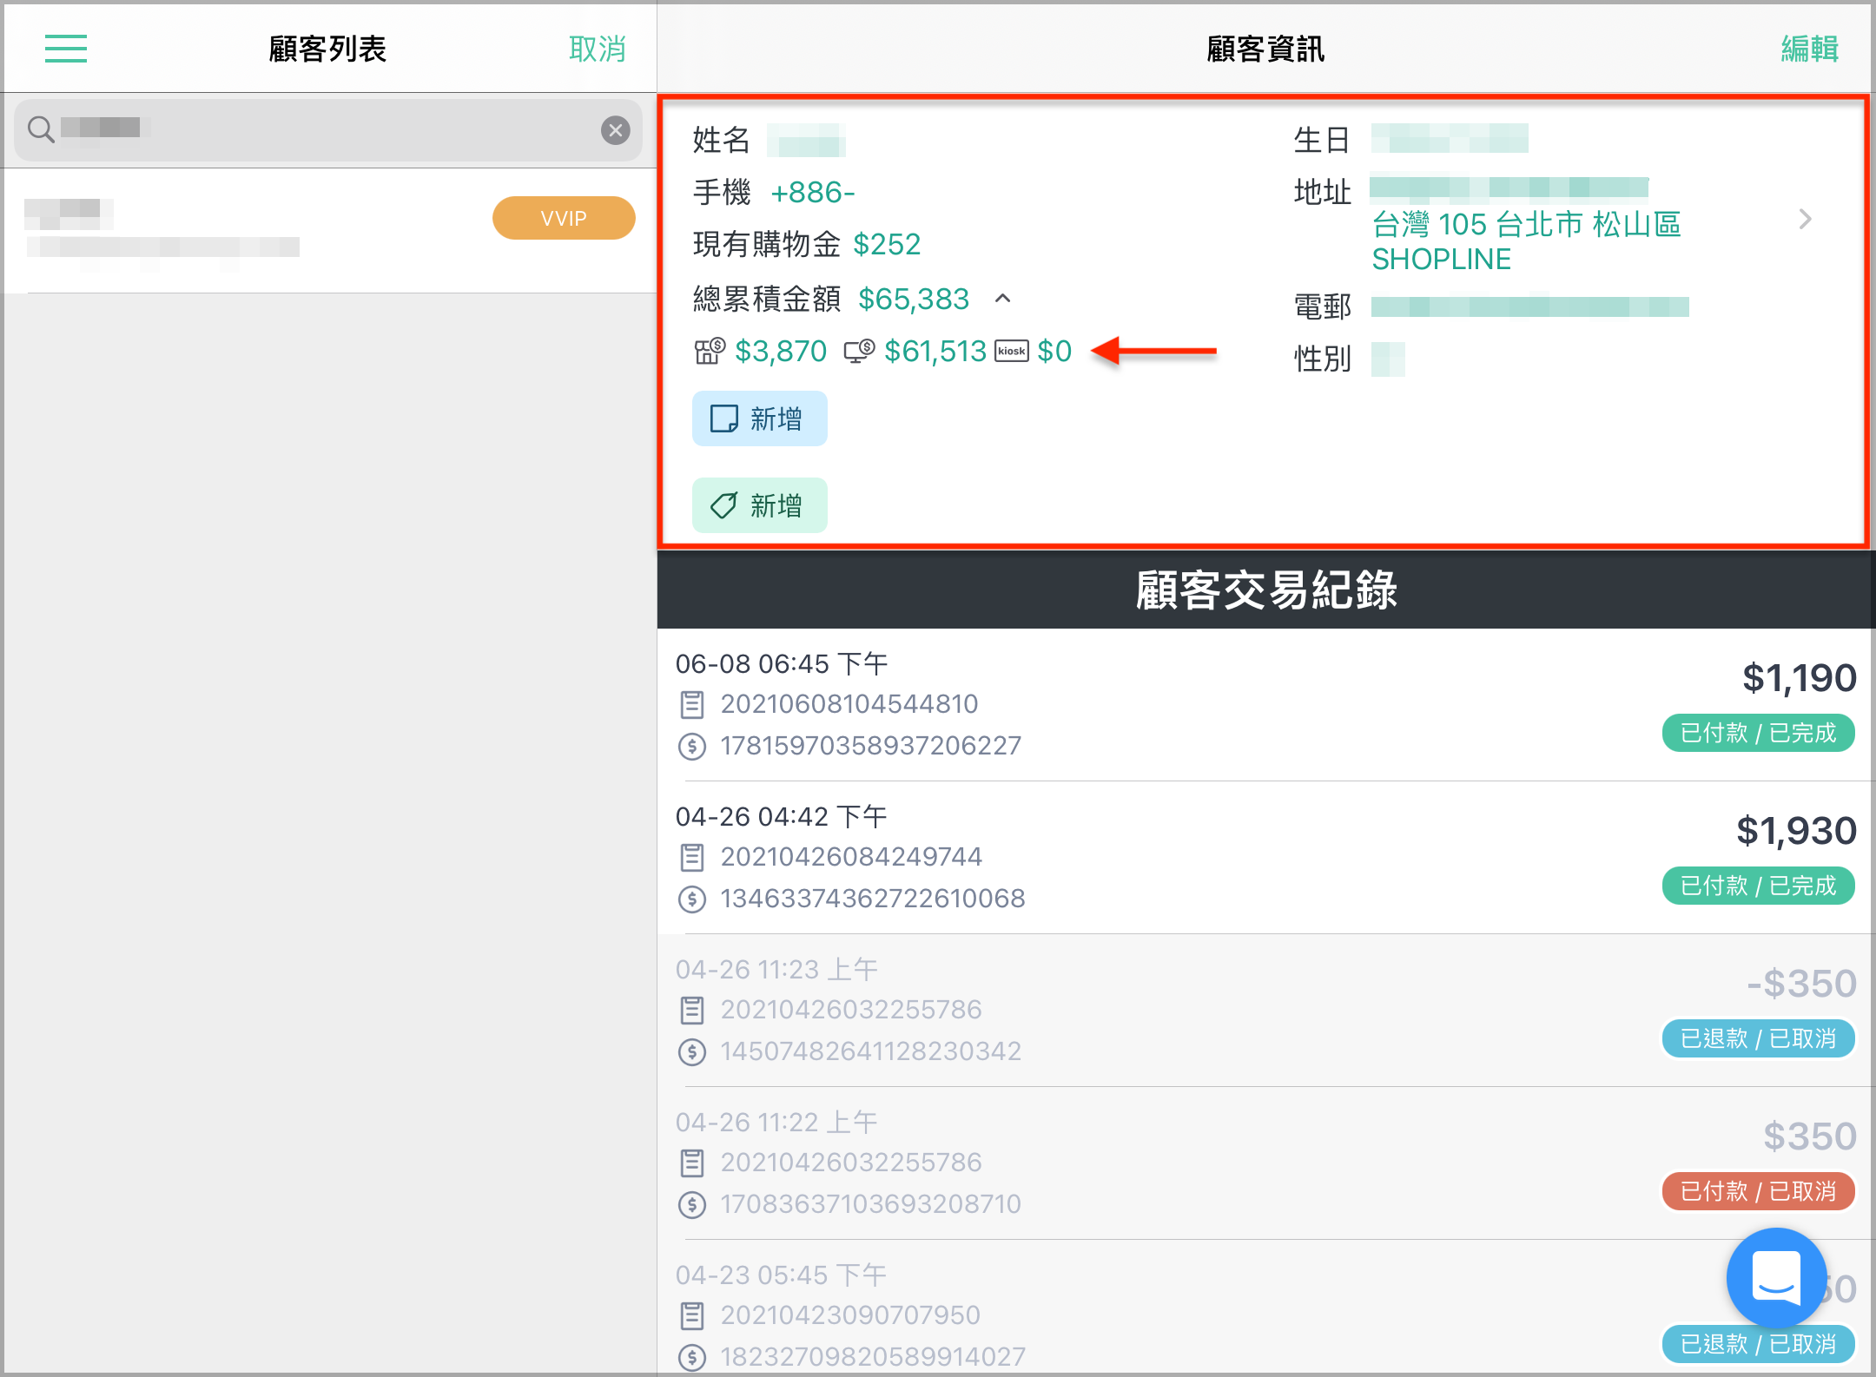This screenshot has width=1876, height=1377.
Task: Click the retail store spending icon
Action: tap(709, 352)
